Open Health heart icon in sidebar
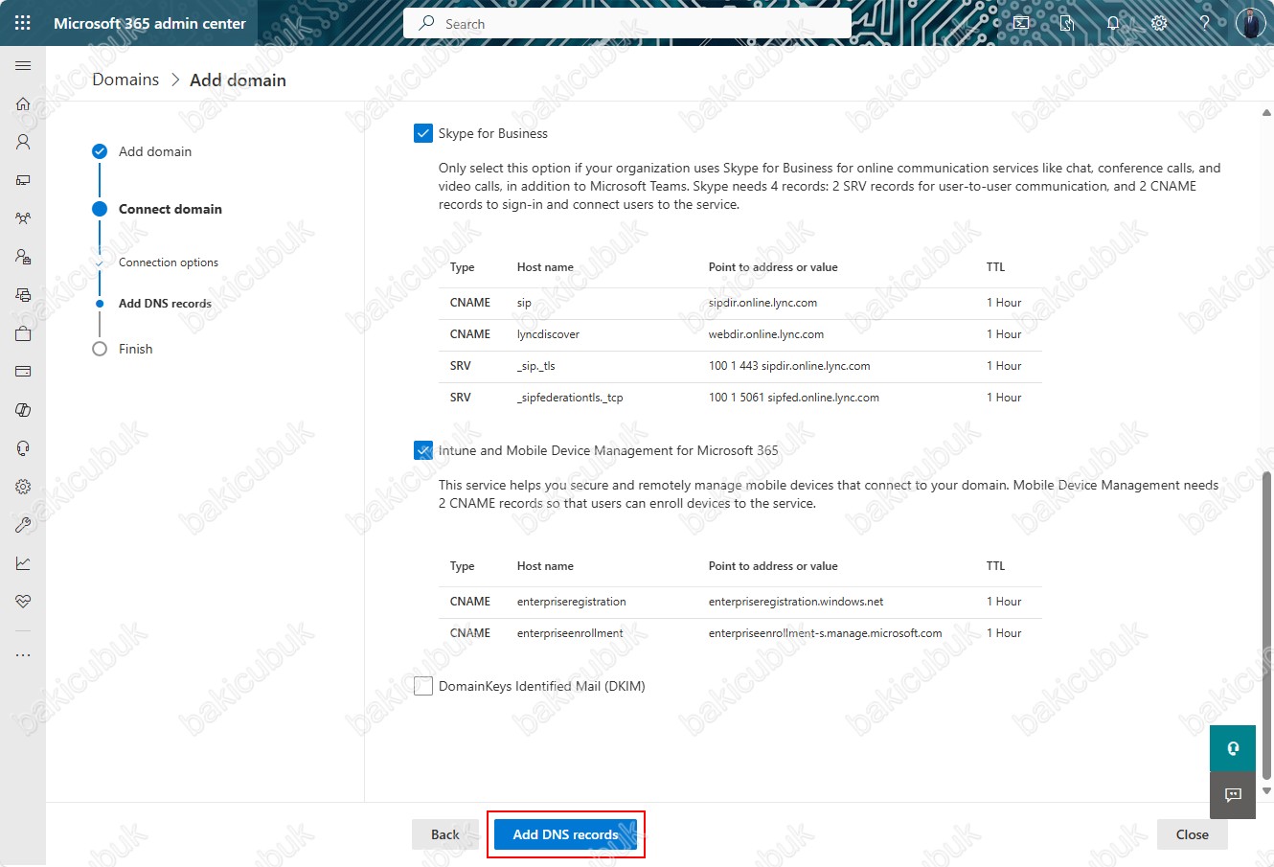1274x867 pixels. [x=23, y=602]
